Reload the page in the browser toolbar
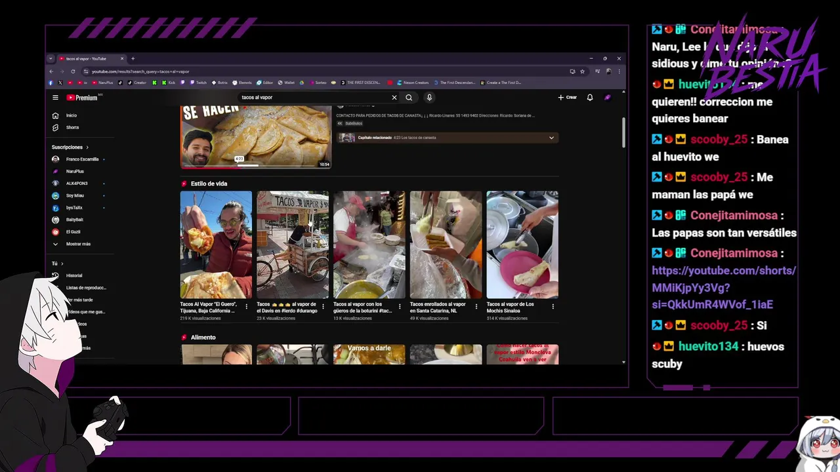Screen dimensions: 840x472 (x=73, y=71)
